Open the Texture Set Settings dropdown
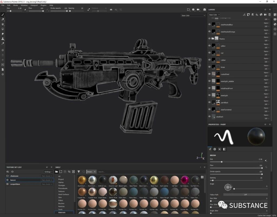This screenshot has width=277, height=217. (x=48, y=172)
